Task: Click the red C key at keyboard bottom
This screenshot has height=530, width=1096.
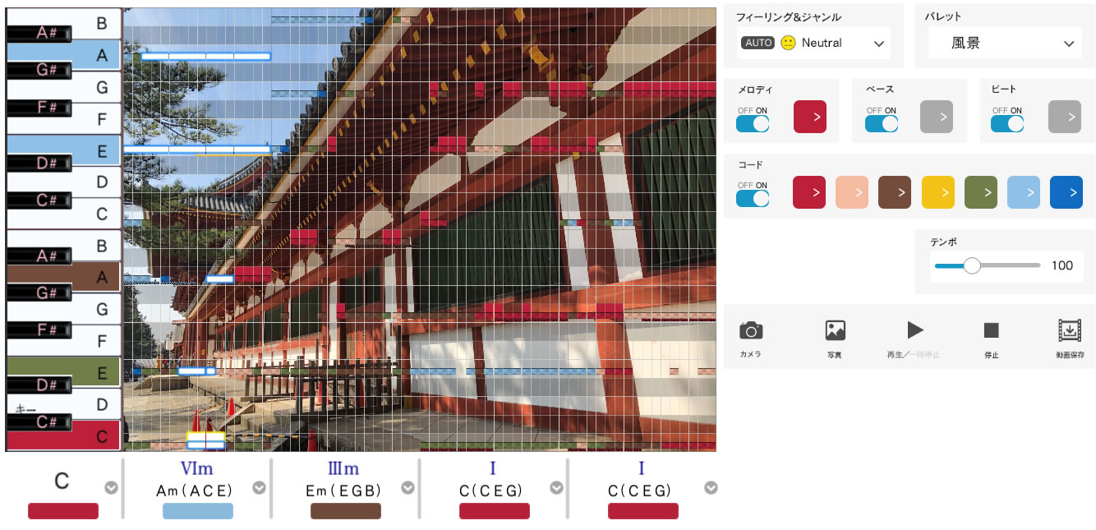Action: [63, 436]
